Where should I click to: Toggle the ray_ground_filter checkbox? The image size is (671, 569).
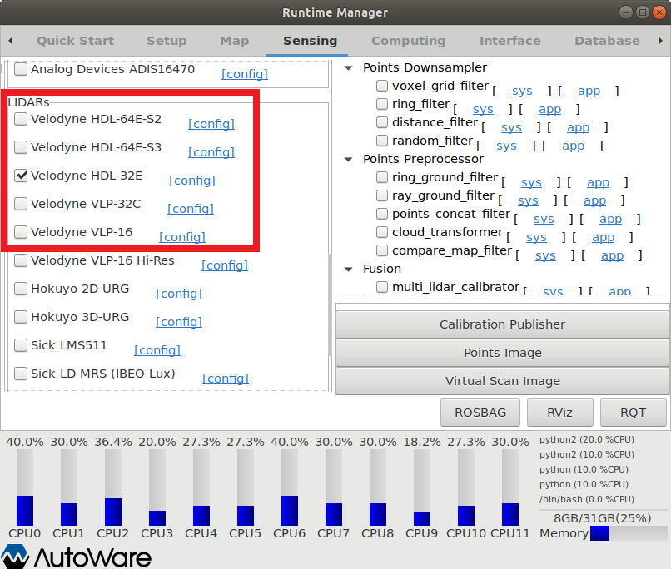point(382,195)
